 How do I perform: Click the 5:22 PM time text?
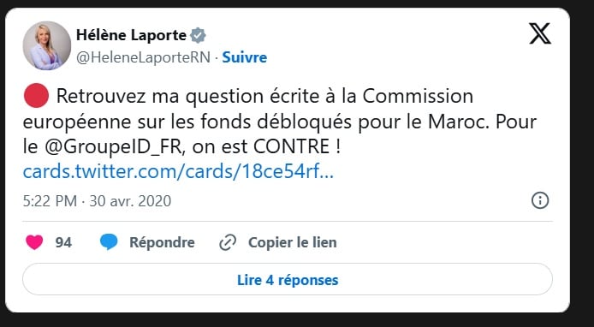[50, 201]
